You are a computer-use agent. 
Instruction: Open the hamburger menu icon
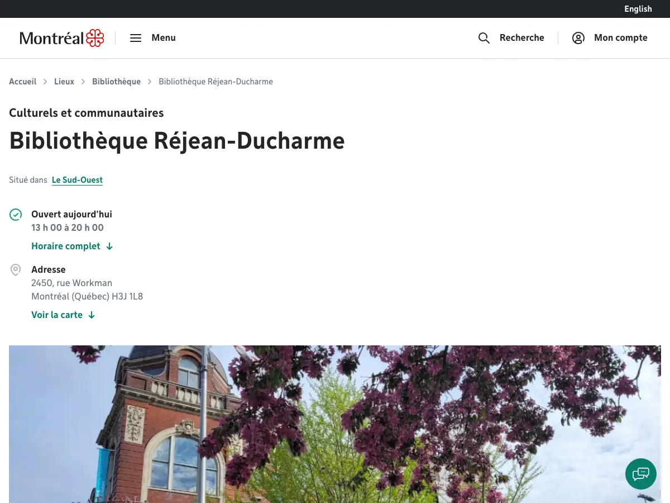(x=136, y=38)
